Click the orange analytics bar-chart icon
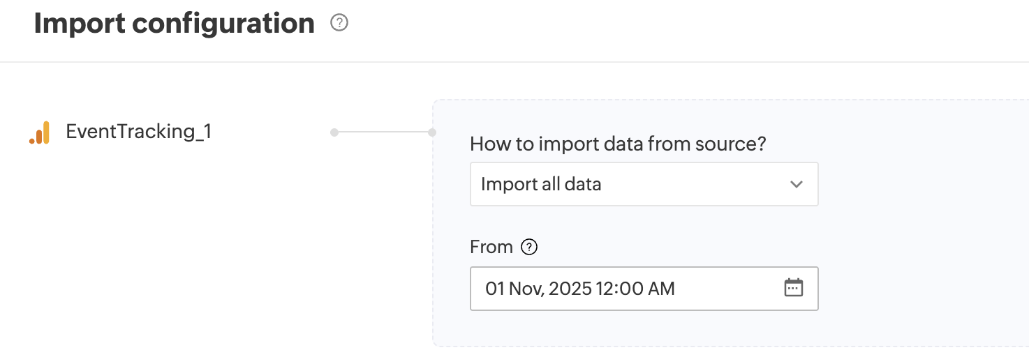Screen dimensions: 1029x350 coord(40,132)
